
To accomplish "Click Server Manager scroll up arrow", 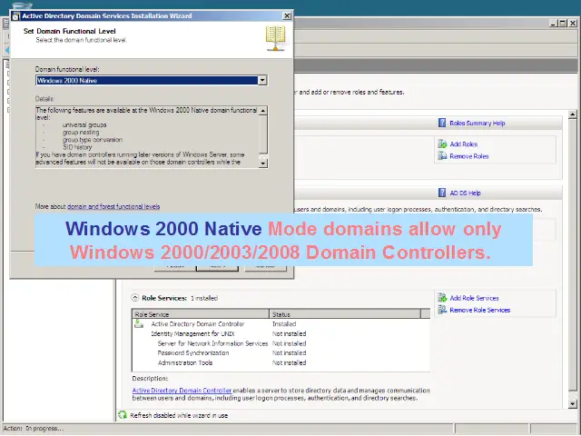I will 573,114.
